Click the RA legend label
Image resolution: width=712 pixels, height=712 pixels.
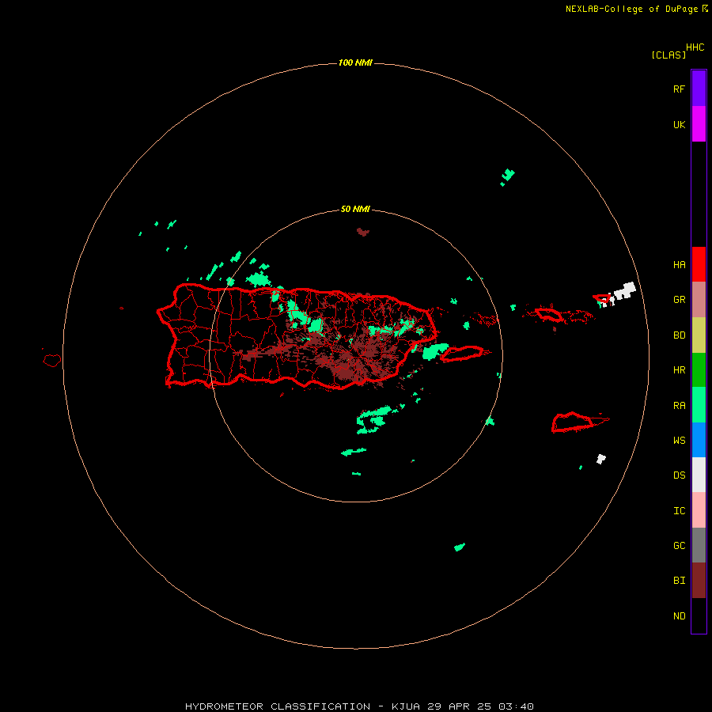coord(679,405)
